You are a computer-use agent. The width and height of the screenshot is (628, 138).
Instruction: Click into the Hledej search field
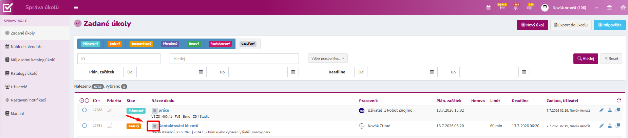(234, 59)
